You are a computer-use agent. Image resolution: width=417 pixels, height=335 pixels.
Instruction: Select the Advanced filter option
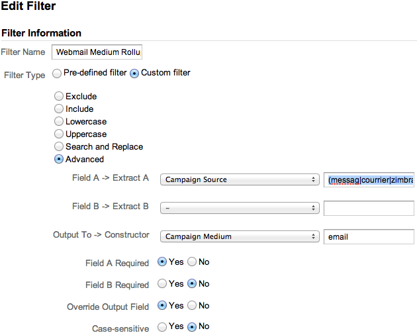(x=59, y=159)
